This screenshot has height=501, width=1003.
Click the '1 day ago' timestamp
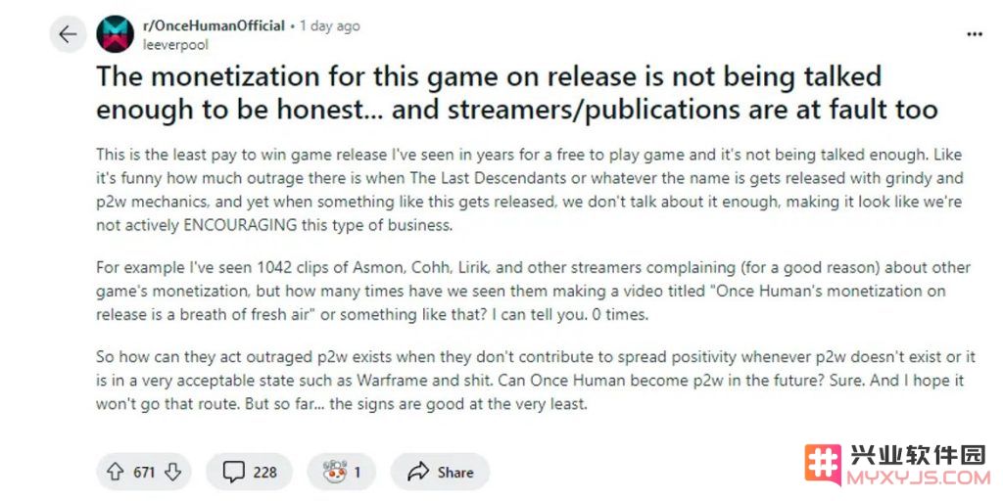(329, 26)
